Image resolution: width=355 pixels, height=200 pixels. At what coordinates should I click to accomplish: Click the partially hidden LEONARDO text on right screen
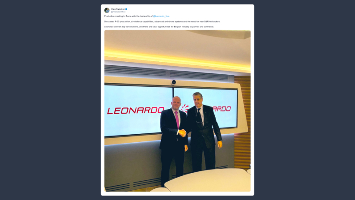[221, 109]
